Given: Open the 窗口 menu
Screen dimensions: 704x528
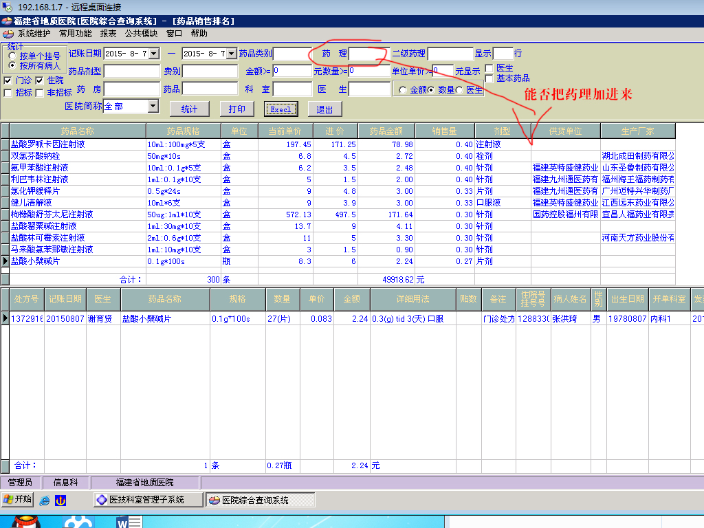Looking at the screenshot, I should [x=174, y=34].
